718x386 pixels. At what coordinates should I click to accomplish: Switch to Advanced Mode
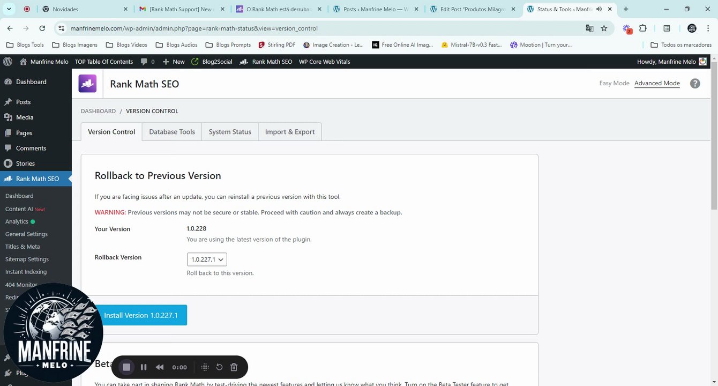tap(657, 83)
